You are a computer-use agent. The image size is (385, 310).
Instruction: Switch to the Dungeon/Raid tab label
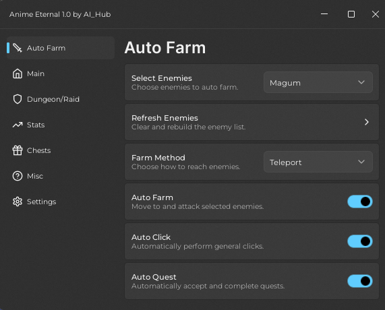tap(53, 99)
